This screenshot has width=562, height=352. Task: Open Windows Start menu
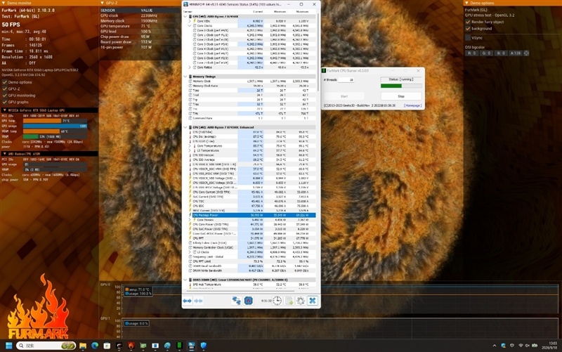9,346
